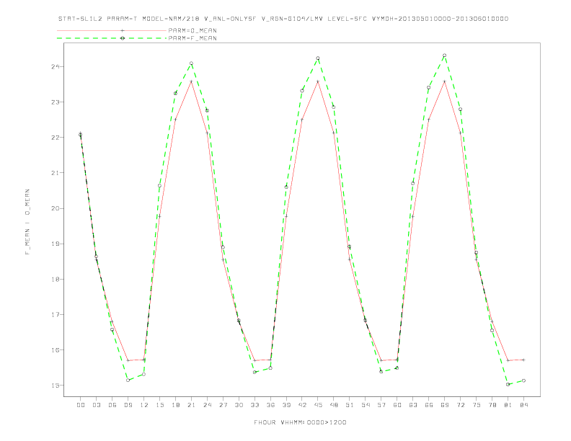Click x-axis tick label 63
This screenshot has width=571, height=441.
[x=412, y=405]
